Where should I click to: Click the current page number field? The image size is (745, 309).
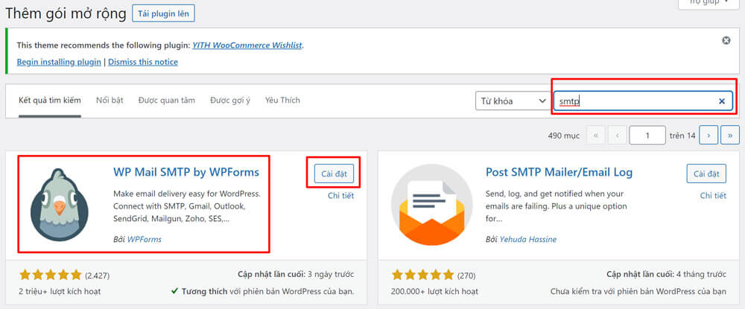(647, 136)
